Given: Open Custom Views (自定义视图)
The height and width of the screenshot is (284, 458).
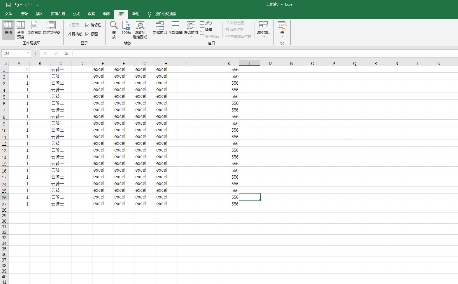Looking at the screenshot, I should click(52, 28).
